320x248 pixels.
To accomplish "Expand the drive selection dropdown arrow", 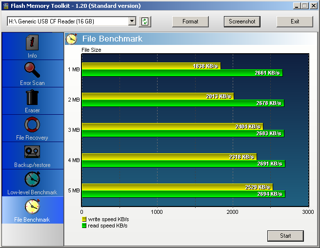I will coord(132,21).
